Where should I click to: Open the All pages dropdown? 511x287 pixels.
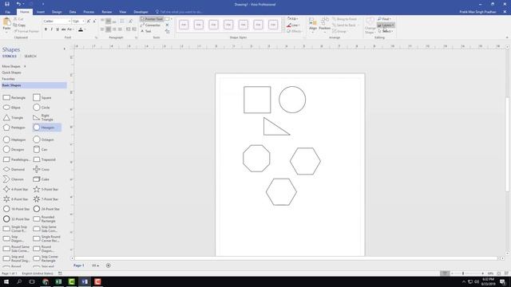tap(95, 265)
